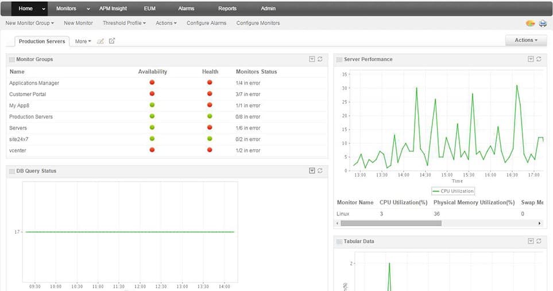The height and width of the screenshot is (291, 553).
Task: Open Server Performance widget dropdown menu
Action: click(x=531, y=59)
